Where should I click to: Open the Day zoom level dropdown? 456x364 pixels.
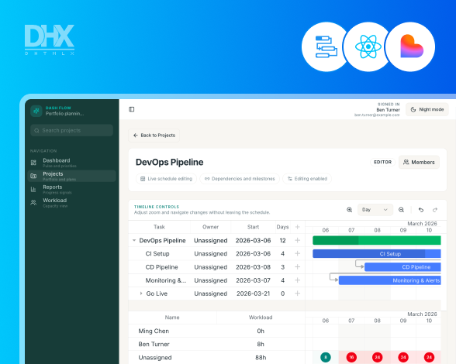(x=375, y=210)
